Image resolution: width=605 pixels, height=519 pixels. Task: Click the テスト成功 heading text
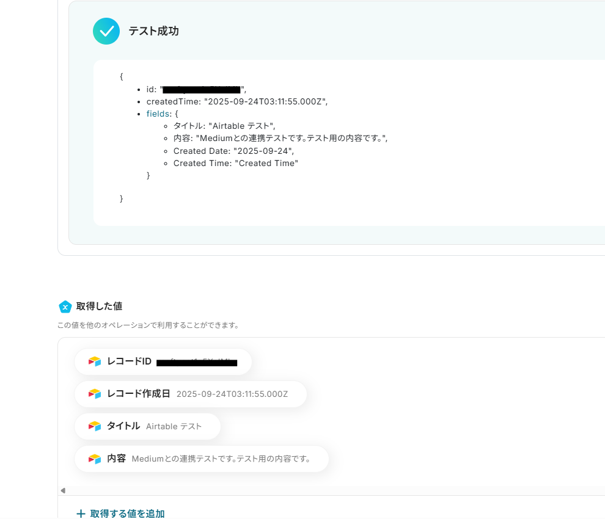coord(153,31)
